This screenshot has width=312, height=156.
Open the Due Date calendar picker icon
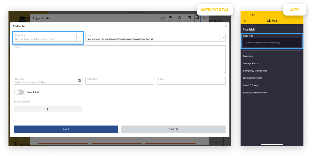click(79, 81)
